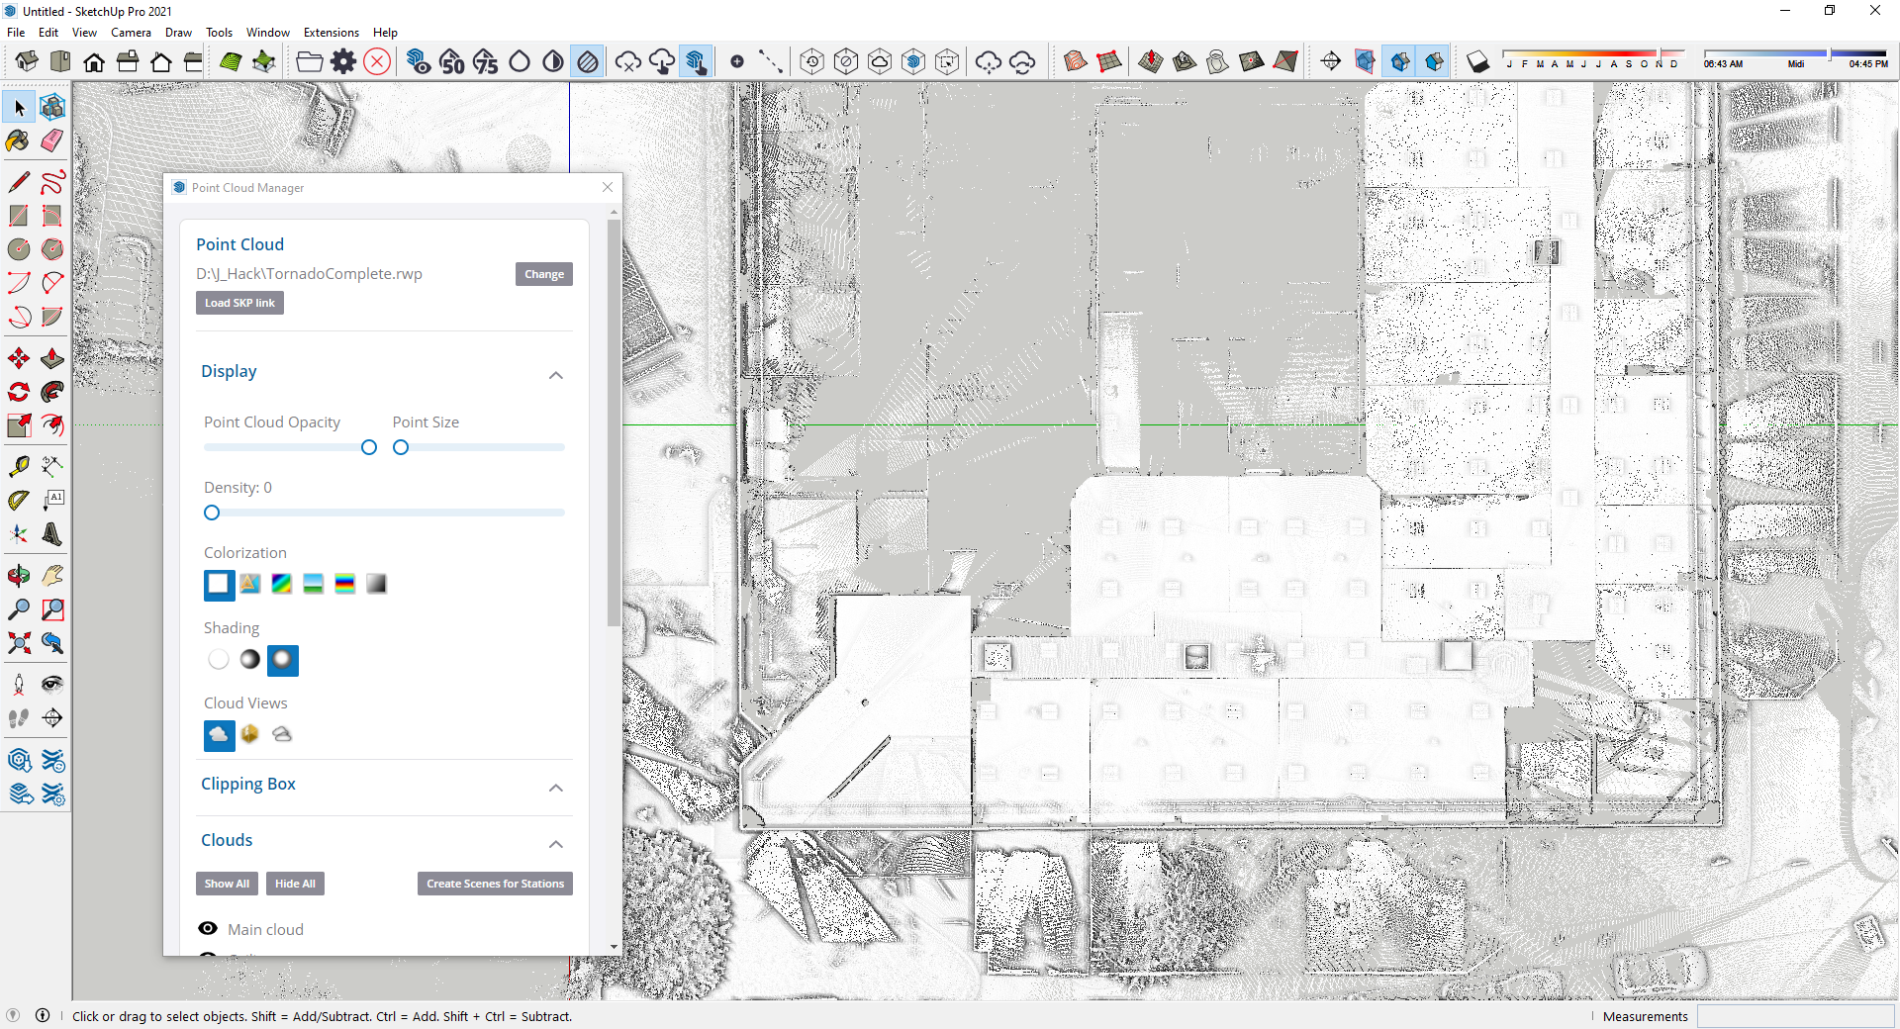
Task: Click the Change point cloud button
Action: (544, 274)
